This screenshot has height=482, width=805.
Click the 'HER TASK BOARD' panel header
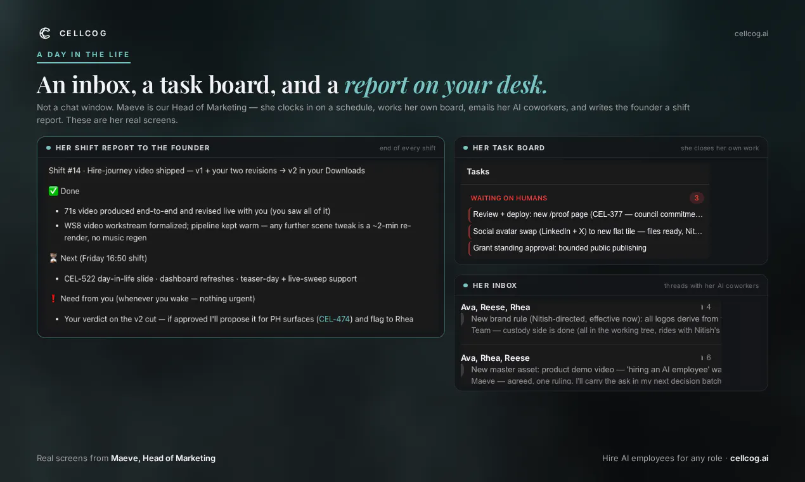(508, 148)
